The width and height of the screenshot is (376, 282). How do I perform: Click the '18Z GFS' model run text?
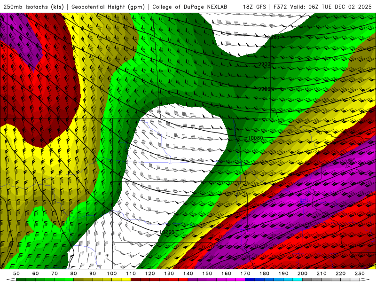coord(254,7)
